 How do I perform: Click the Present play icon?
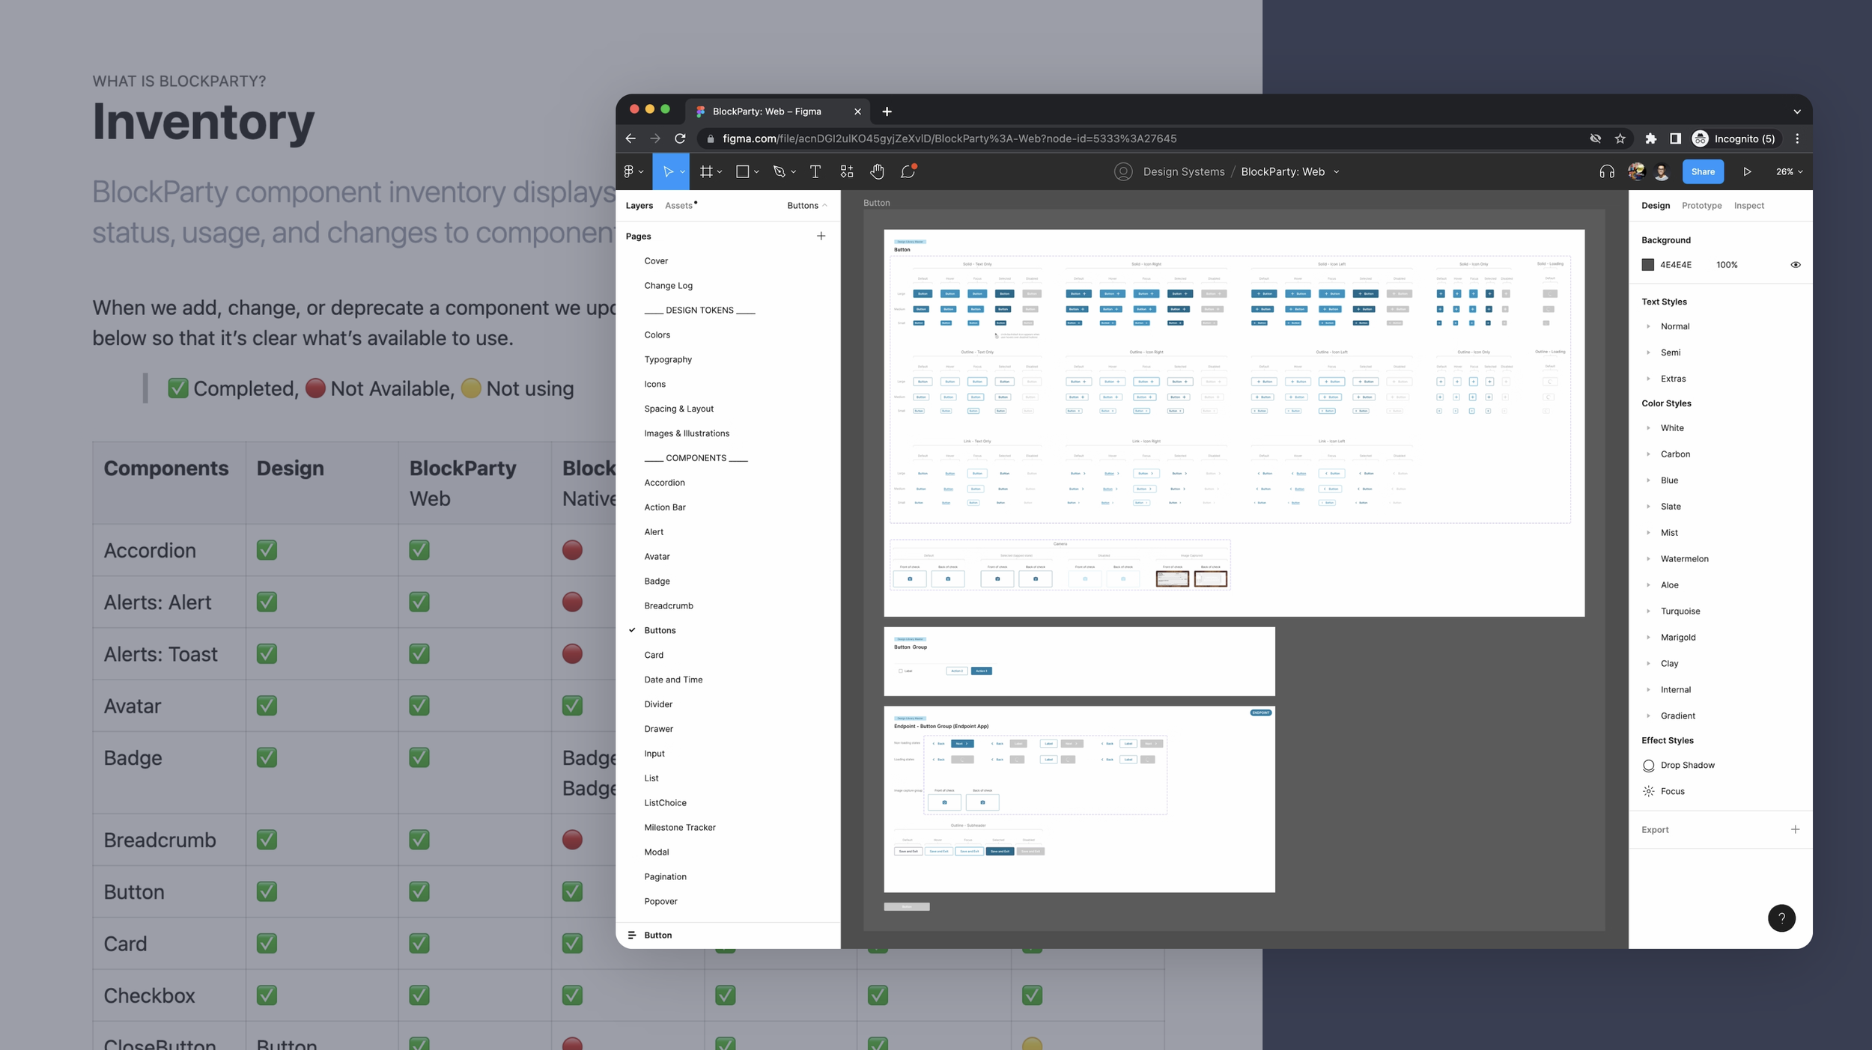pos(1746,172)
